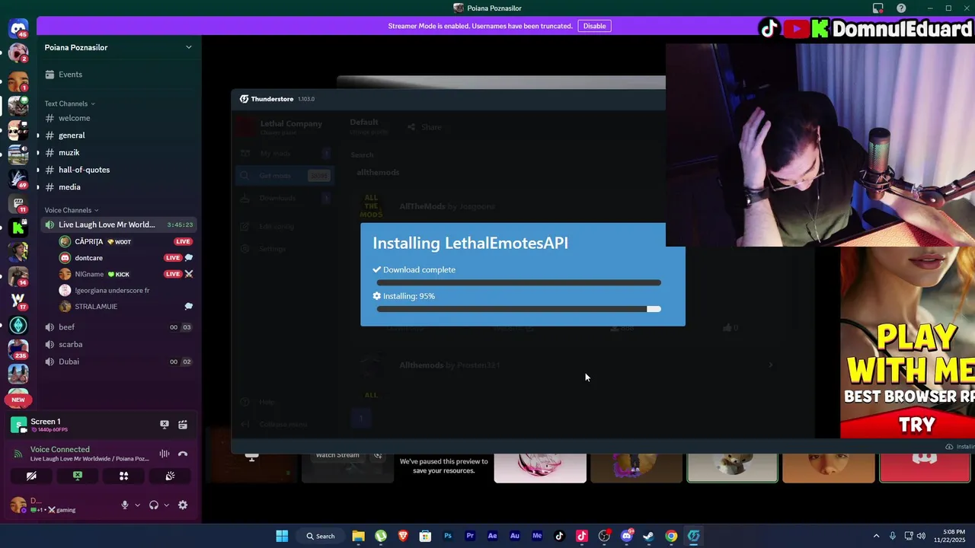Image resolution: width=975 pixels, height=548 pixels.
Task: Join the Dubai voice channel
Action: (x=117, y=362)
